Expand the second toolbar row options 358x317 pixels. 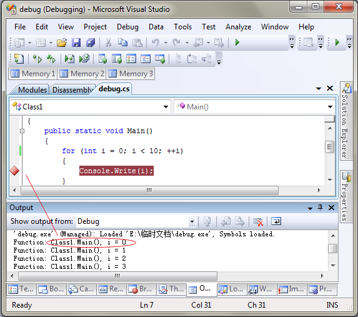219,59
